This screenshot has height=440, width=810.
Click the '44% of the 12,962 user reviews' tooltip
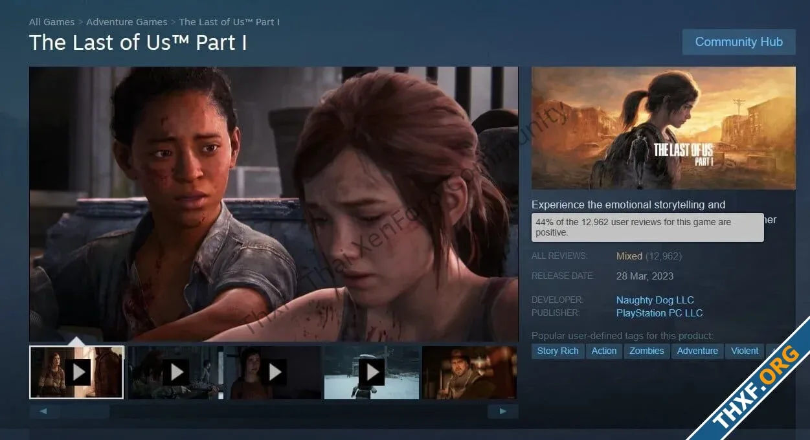647,227
